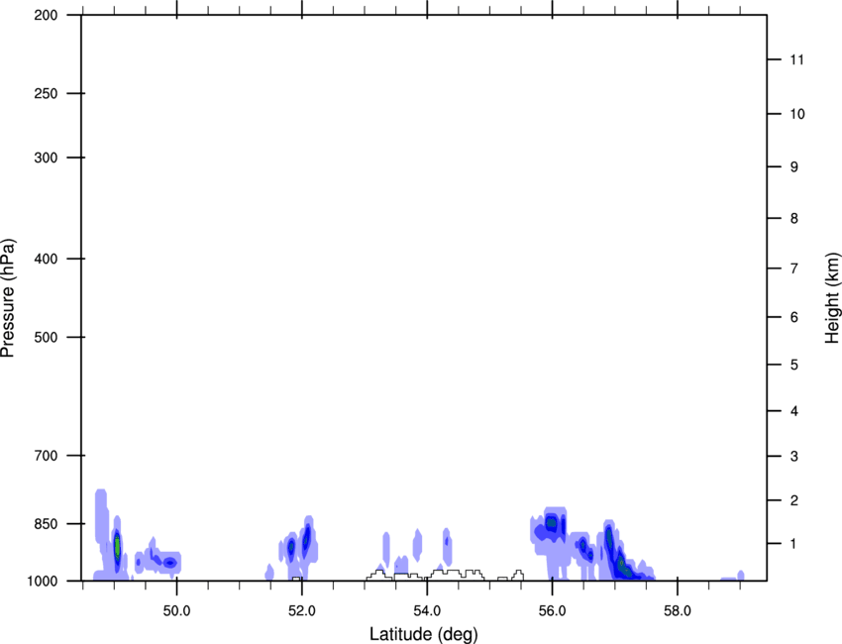Click the 850 pressure tick label
Image resolution: width=842 pixels, height=644 pixels.
click(46, 524)
